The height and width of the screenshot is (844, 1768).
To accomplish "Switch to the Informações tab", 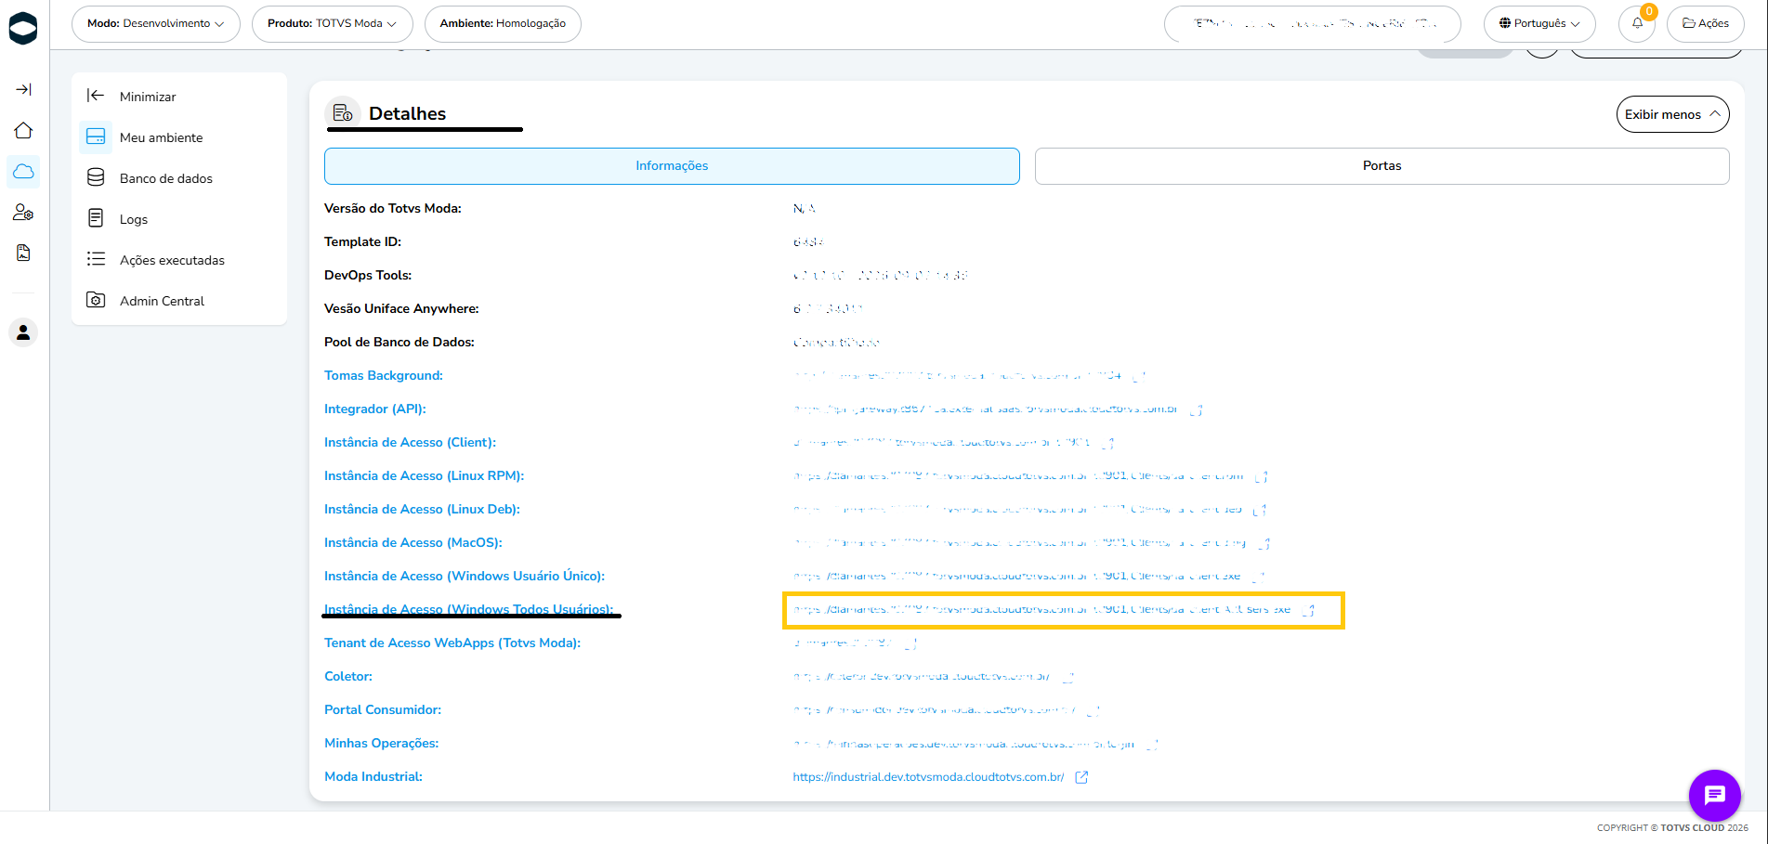I will (672, 166).
